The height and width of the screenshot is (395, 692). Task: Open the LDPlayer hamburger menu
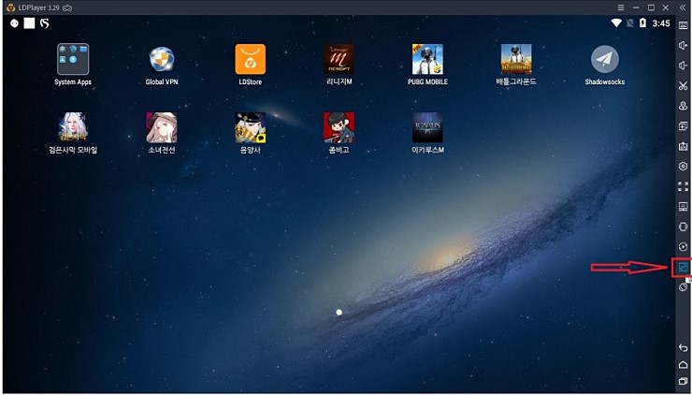pos(621,7)
